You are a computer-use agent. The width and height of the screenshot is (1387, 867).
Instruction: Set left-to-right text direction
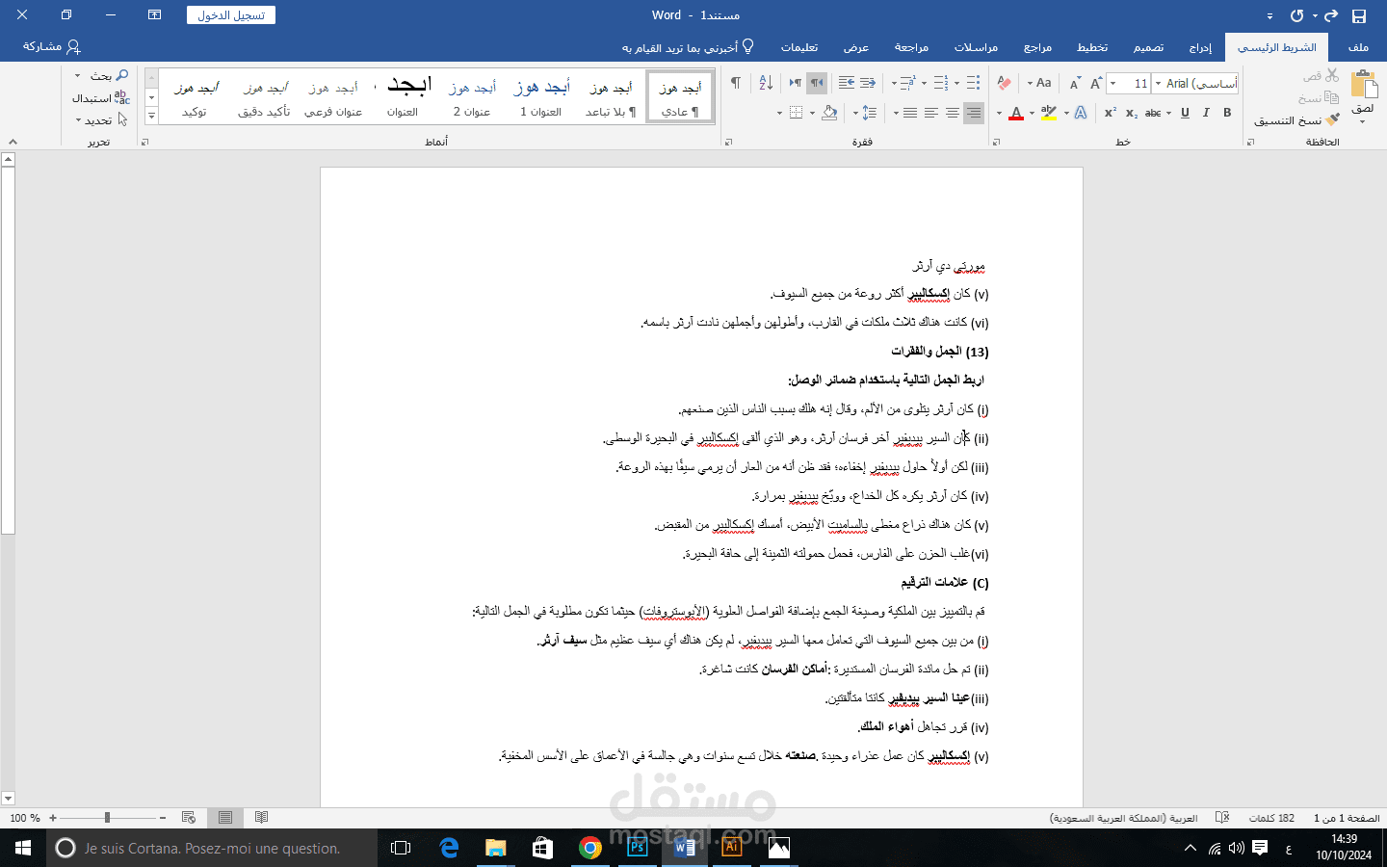(796, 83)
